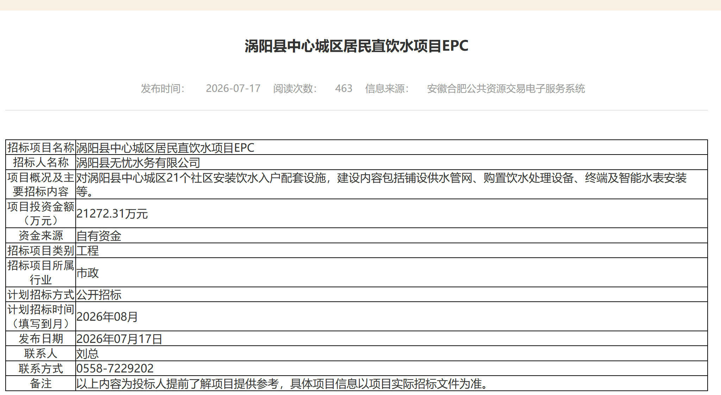Click the page title 涡阳县中心城区居民直饮水项目EPC
The image size is (721, 395).
point(356,46)
